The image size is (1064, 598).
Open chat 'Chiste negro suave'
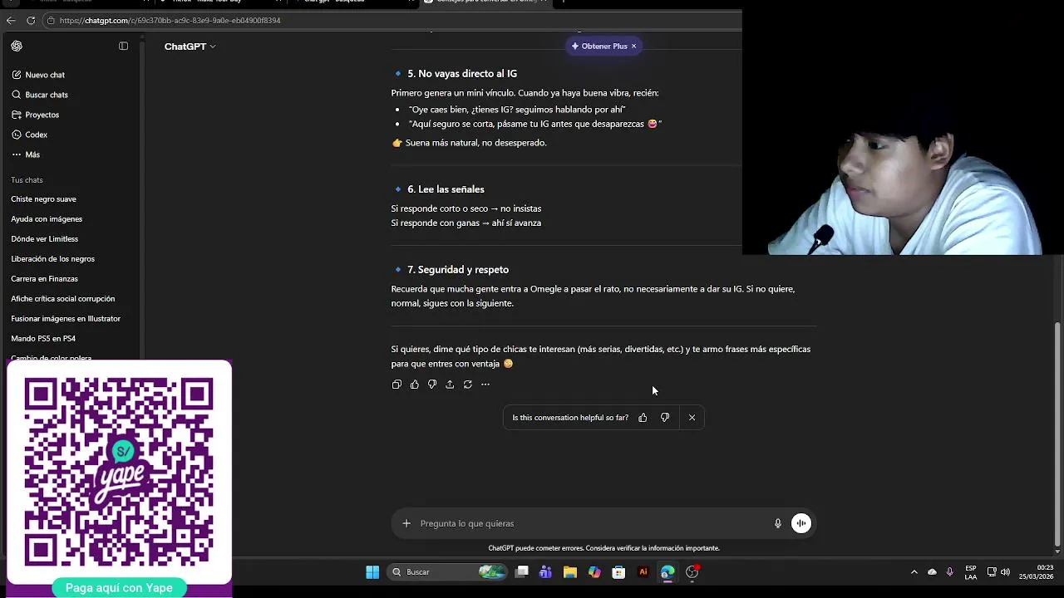(43, 199)
